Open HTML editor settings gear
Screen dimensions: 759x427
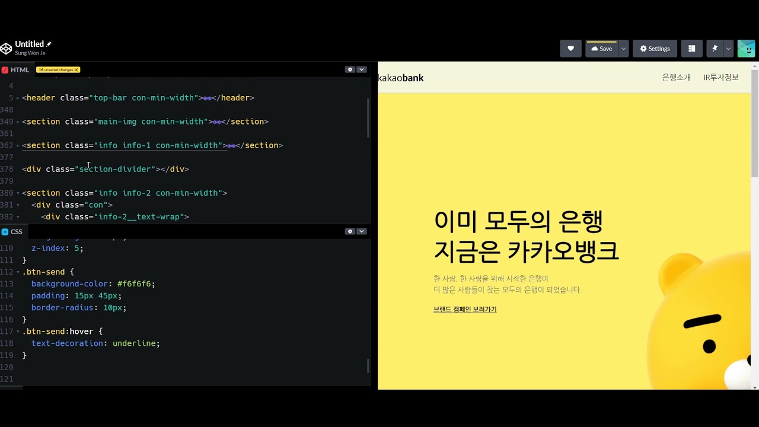[350, 69]
